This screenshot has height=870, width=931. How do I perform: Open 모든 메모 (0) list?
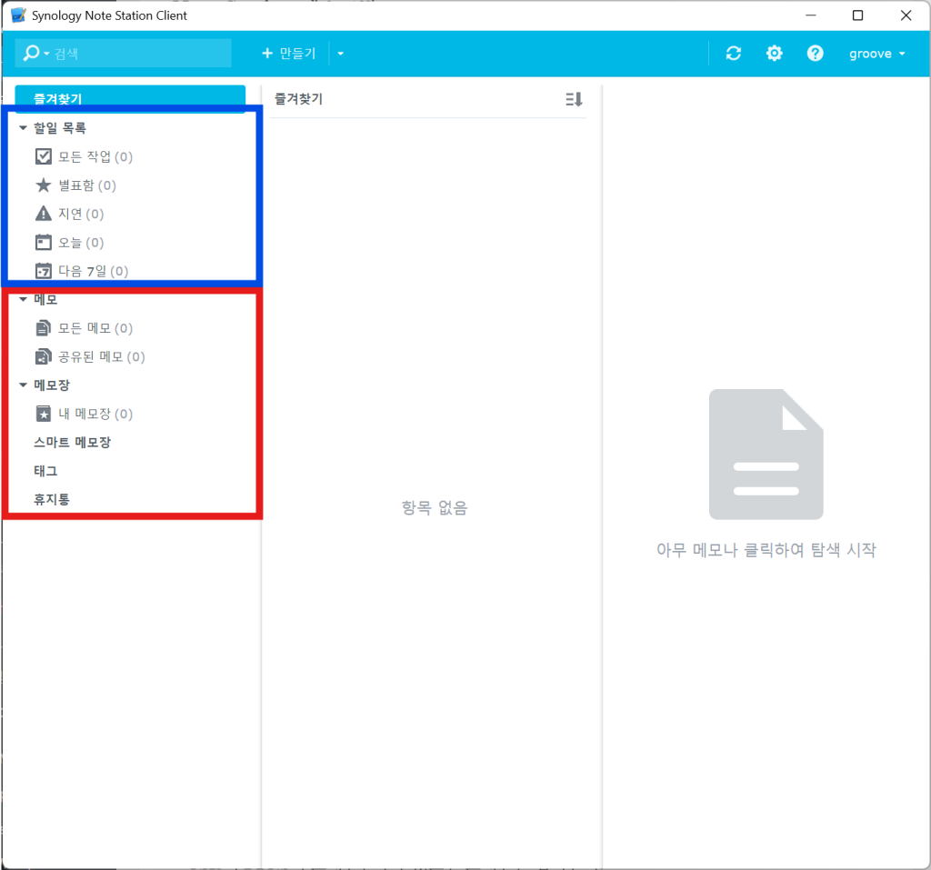tap(95, 328)
